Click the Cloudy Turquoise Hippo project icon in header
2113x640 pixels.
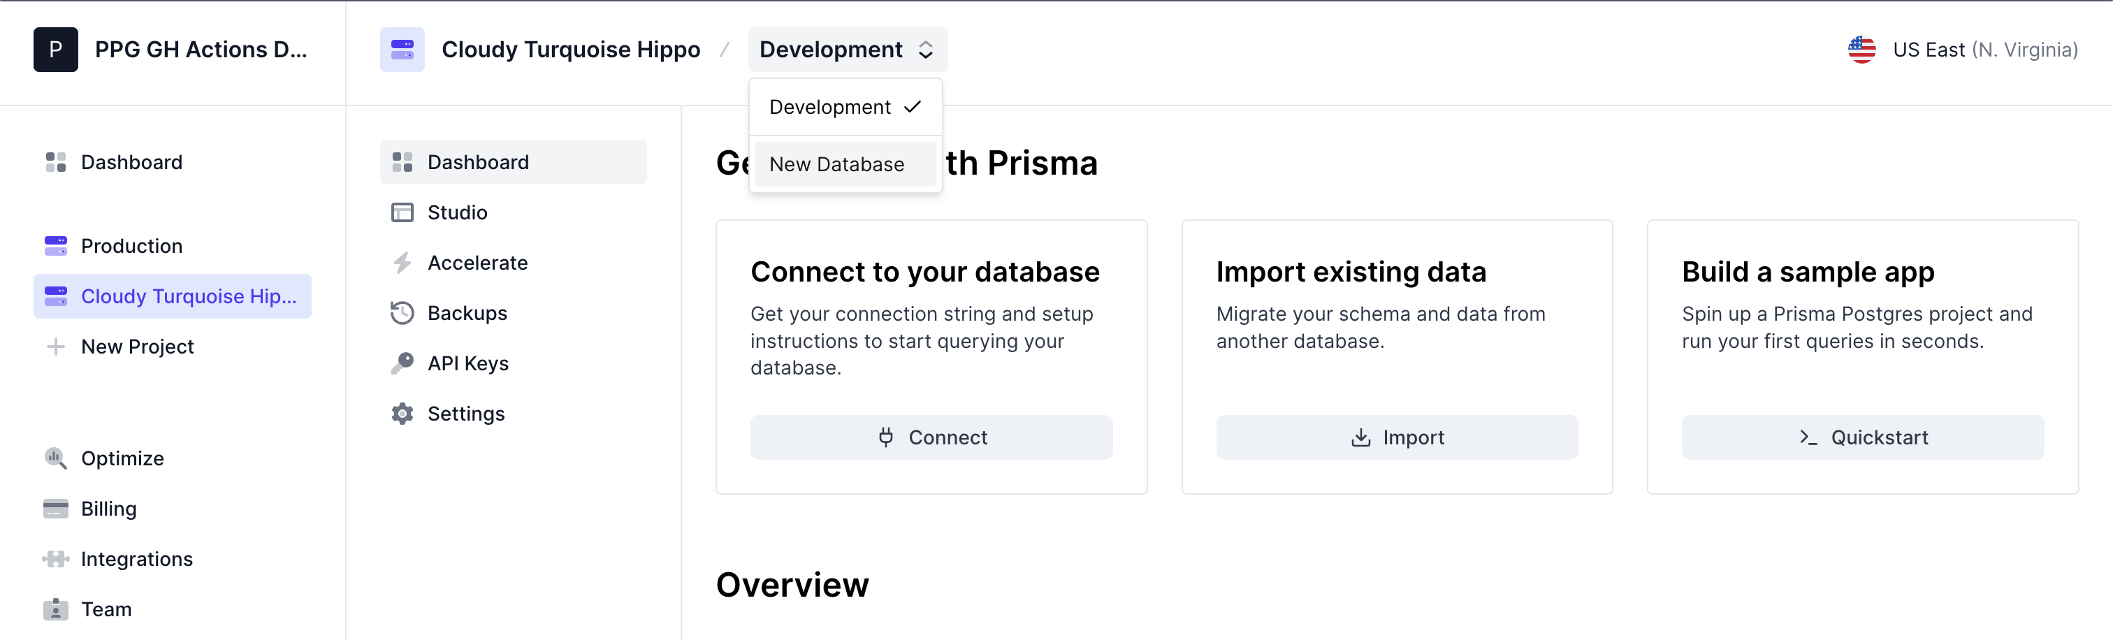click(402, 49)
